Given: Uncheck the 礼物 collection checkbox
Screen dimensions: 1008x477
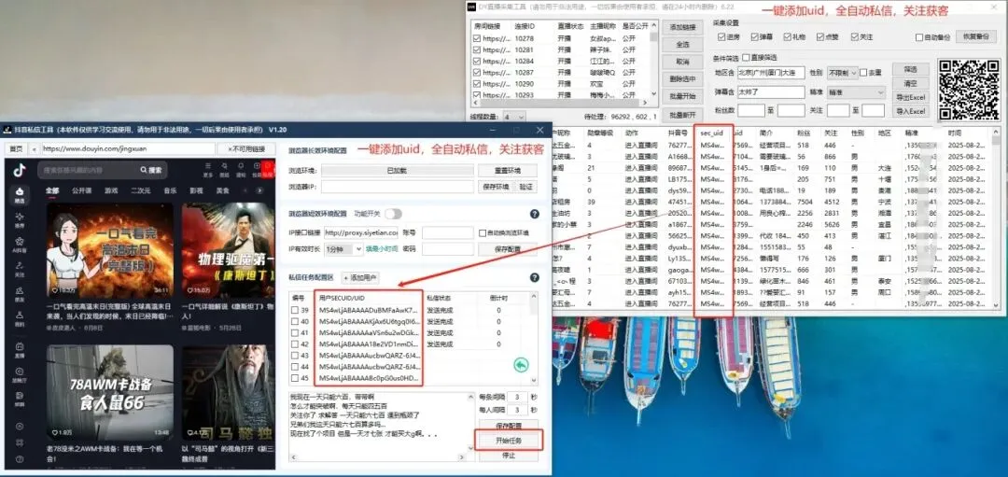Looking at the screenshot, I should 788,36.
